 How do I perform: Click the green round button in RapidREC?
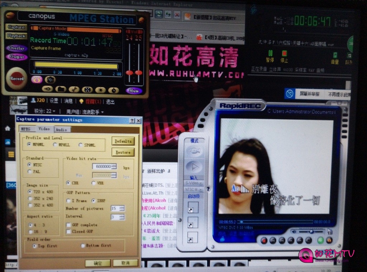pyautogui.click(x=320, y=240)
